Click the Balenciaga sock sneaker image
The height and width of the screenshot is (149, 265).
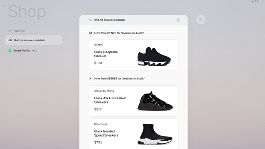(x=155, y=134)
